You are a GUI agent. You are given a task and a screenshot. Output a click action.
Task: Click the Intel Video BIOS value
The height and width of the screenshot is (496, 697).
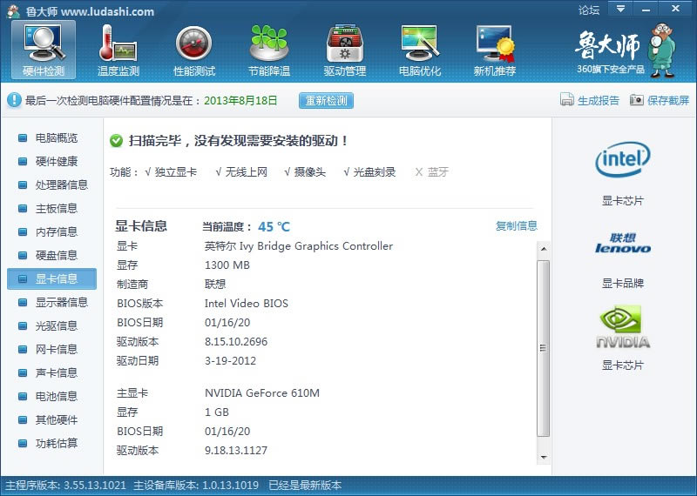(x=247, y=304)
